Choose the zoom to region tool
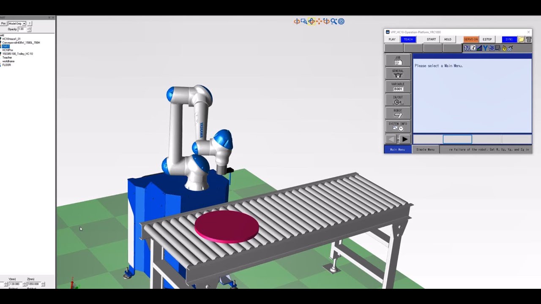 point(304,21)
